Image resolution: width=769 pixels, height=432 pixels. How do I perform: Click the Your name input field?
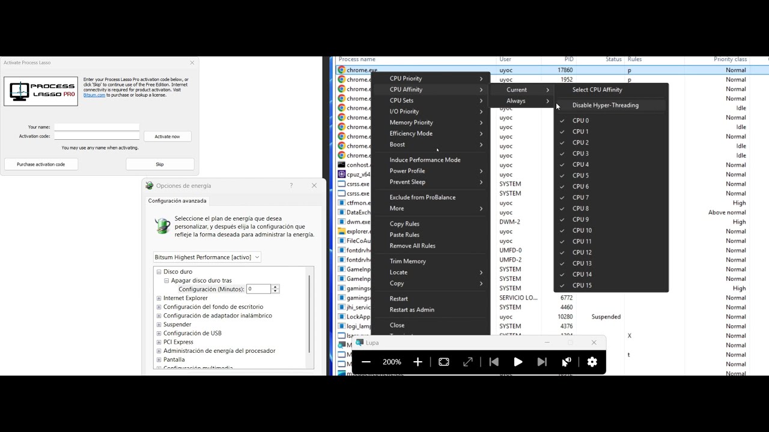[97, 127]
